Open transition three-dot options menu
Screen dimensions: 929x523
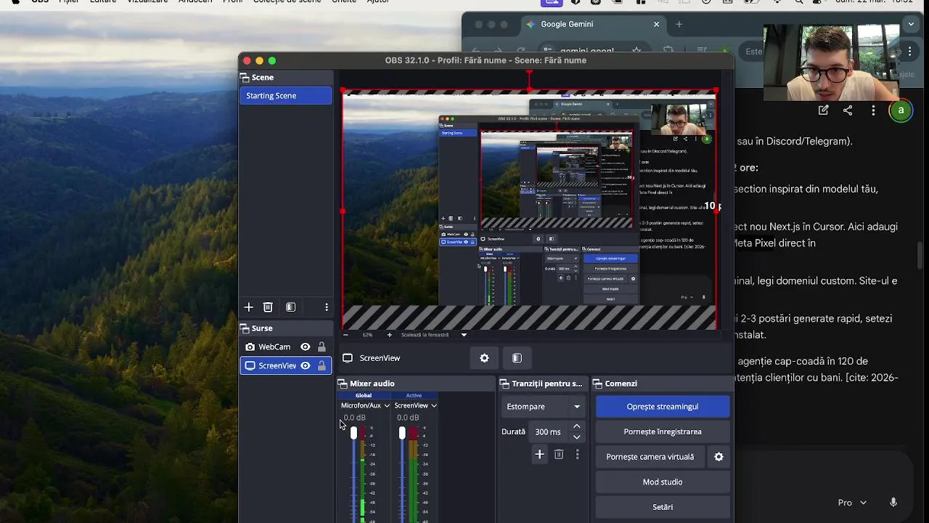[x=578, y=454]
